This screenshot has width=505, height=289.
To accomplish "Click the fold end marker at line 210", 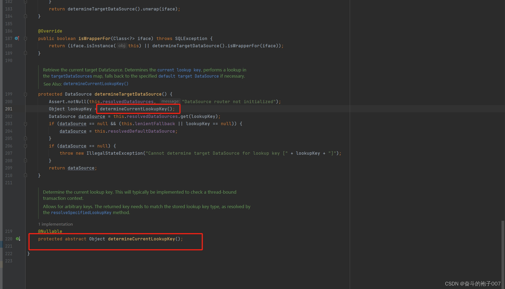I will (26, 175).
